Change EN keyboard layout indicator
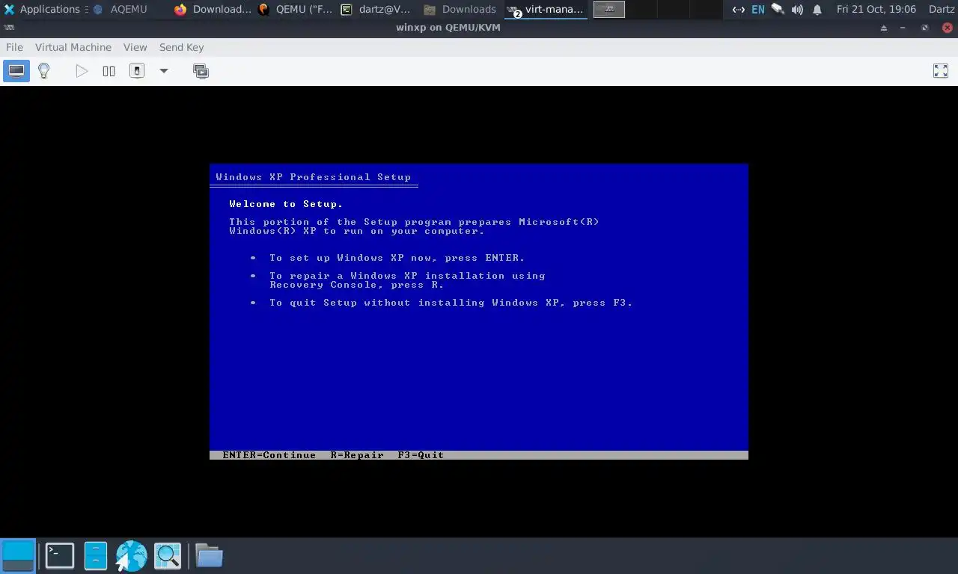The image size is (958, 574). pyautogui.click(x=758, y=9)
